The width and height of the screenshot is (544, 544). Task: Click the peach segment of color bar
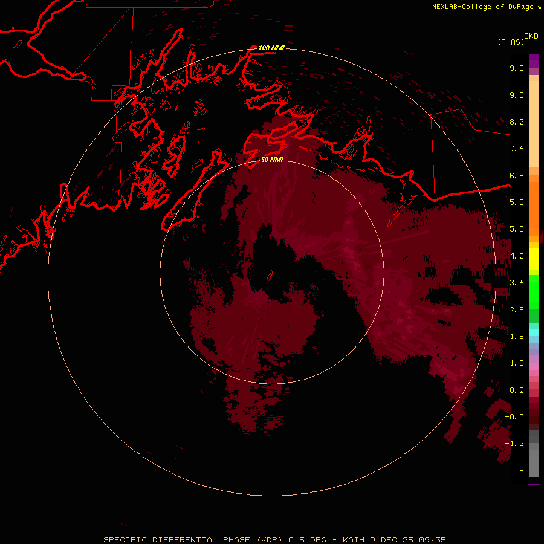pos(534,124)
